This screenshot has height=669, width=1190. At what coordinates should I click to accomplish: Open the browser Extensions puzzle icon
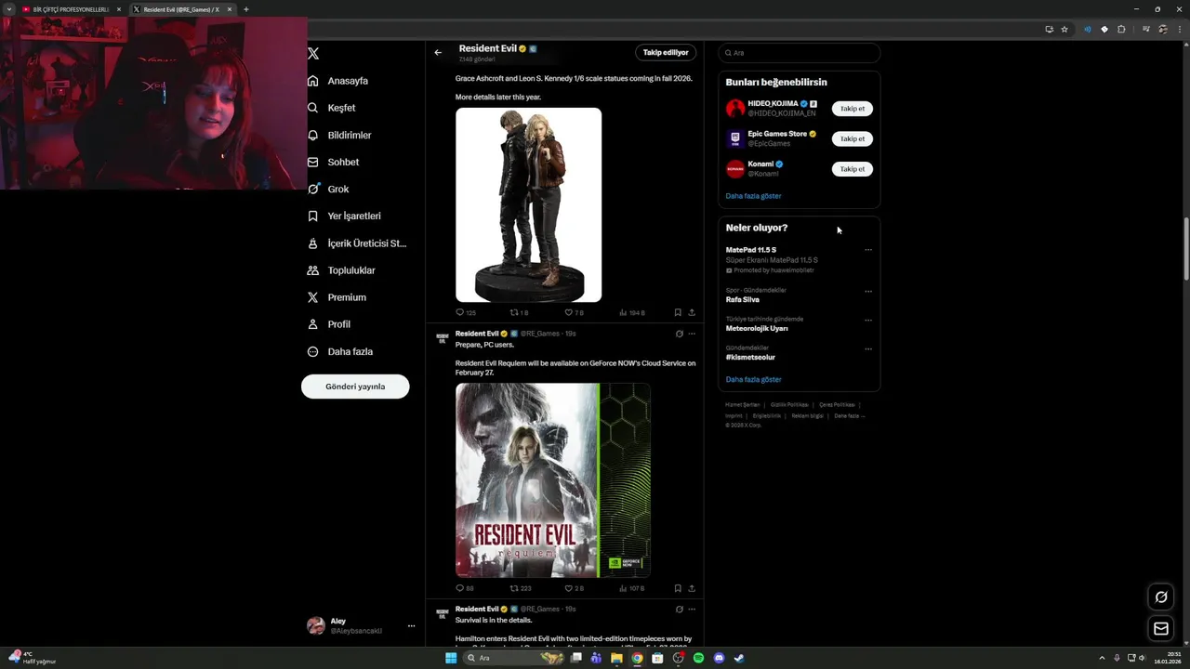tap(1121, 29)
